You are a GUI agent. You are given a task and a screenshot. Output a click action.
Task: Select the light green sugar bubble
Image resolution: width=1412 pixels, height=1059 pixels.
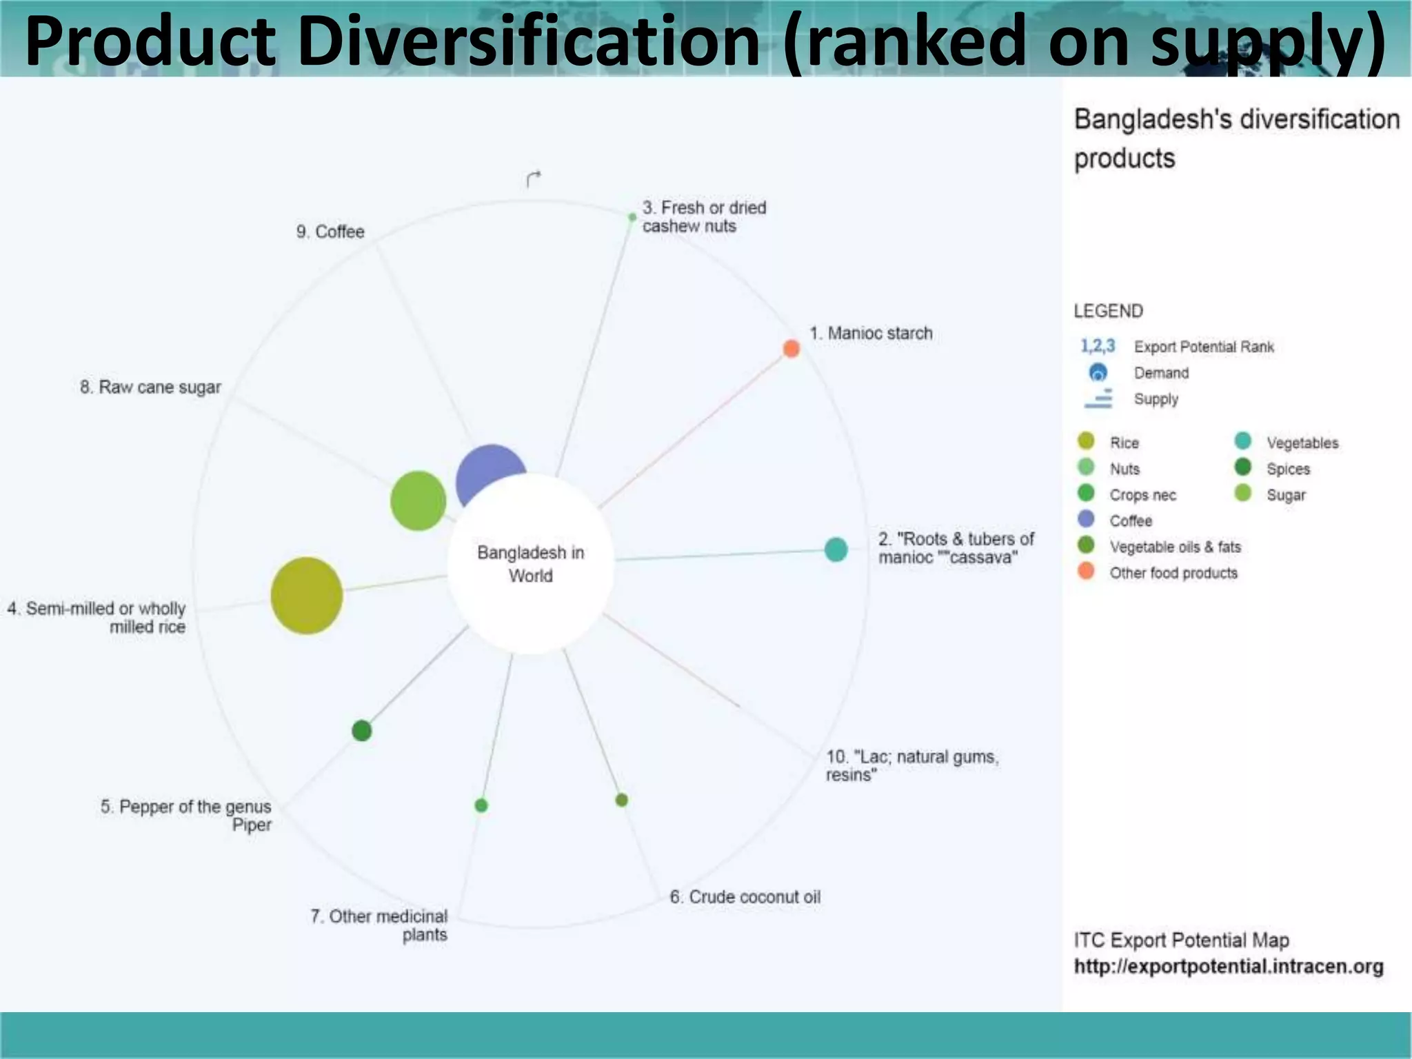(418, 501)
